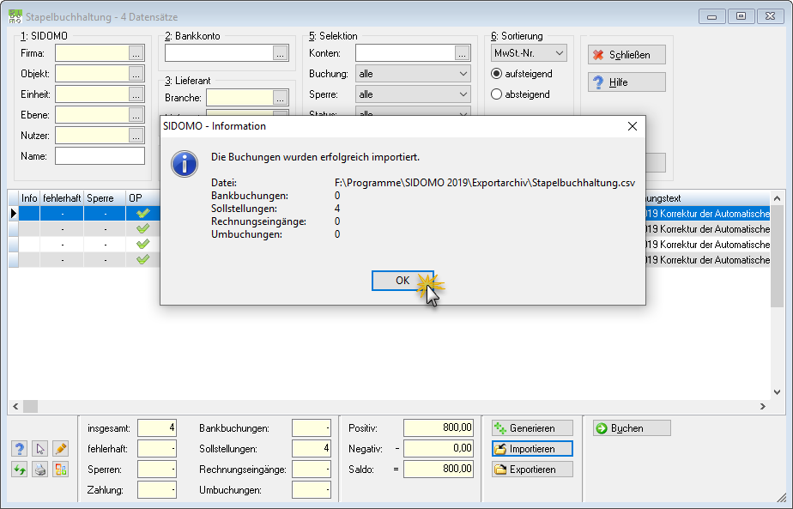Click the OP column header
This screenshot has width=793, height=509.
pos(143,198)
